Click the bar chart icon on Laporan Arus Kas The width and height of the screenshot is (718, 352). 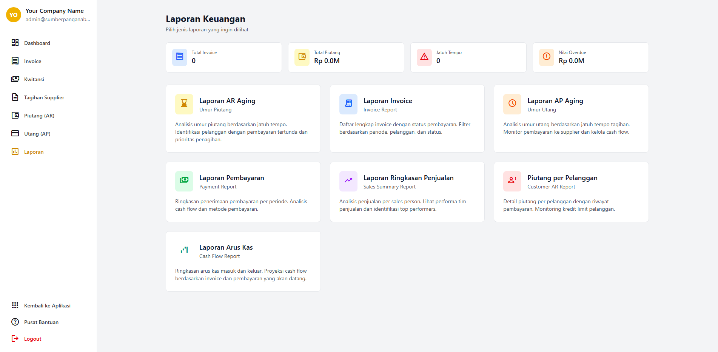[184, 250]
